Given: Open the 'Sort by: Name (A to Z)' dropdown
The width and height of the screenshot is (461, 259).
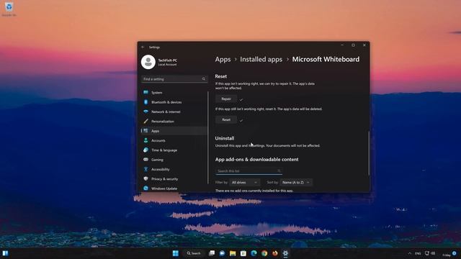Looking at the screenshot, I should [x=296, y=182].
